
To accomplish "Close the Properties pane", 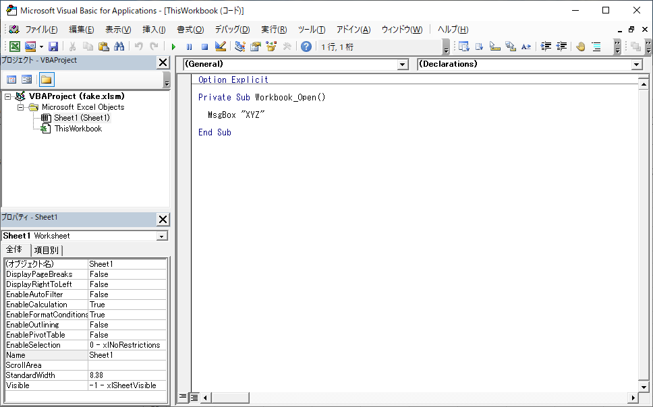I will 163,219.
